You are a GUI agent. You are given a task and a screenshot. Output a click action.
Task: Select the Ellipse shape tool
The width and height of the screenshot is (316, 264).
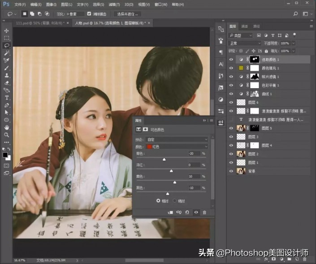point(6,120)
